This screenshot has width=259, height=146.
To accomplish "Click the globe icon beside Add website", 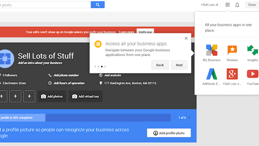I will tap(101, 75).
